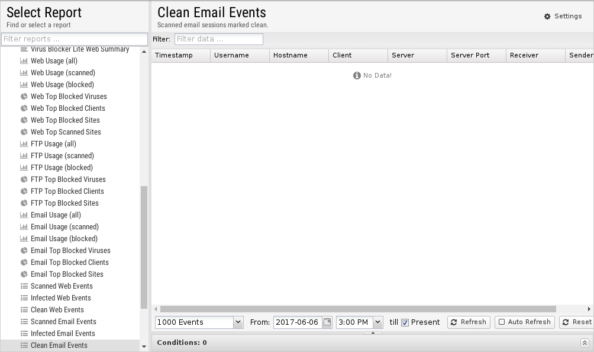Open Scanned Email Events report

click(70, 322)
